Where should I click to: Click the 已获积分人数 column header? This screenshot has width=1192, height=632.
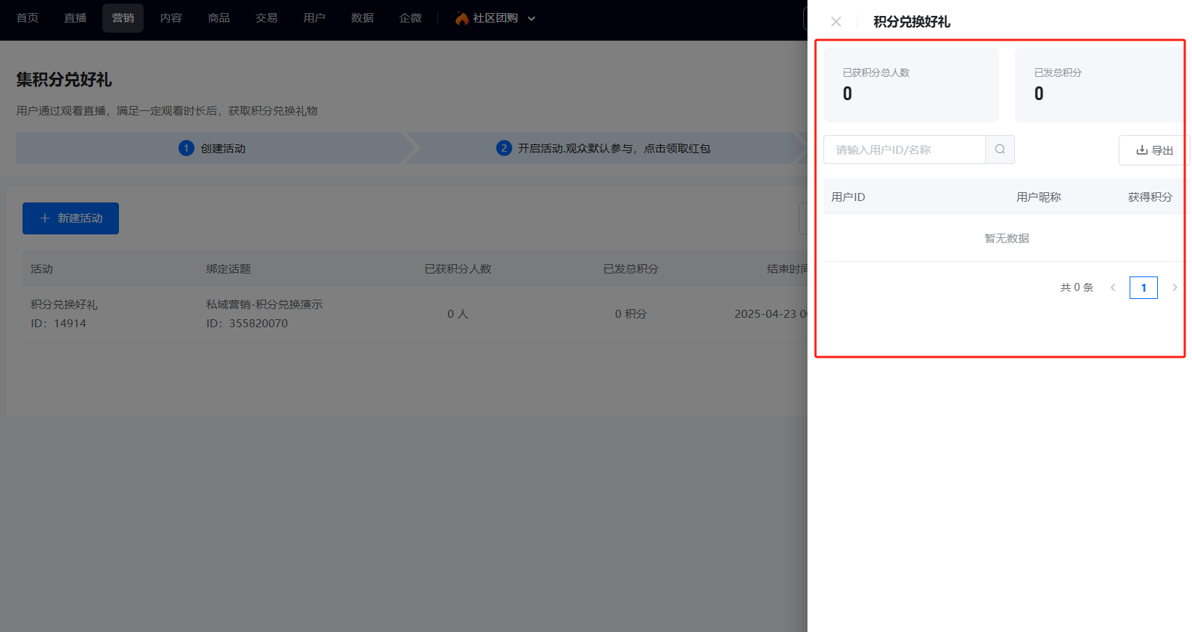pos(458,269)
